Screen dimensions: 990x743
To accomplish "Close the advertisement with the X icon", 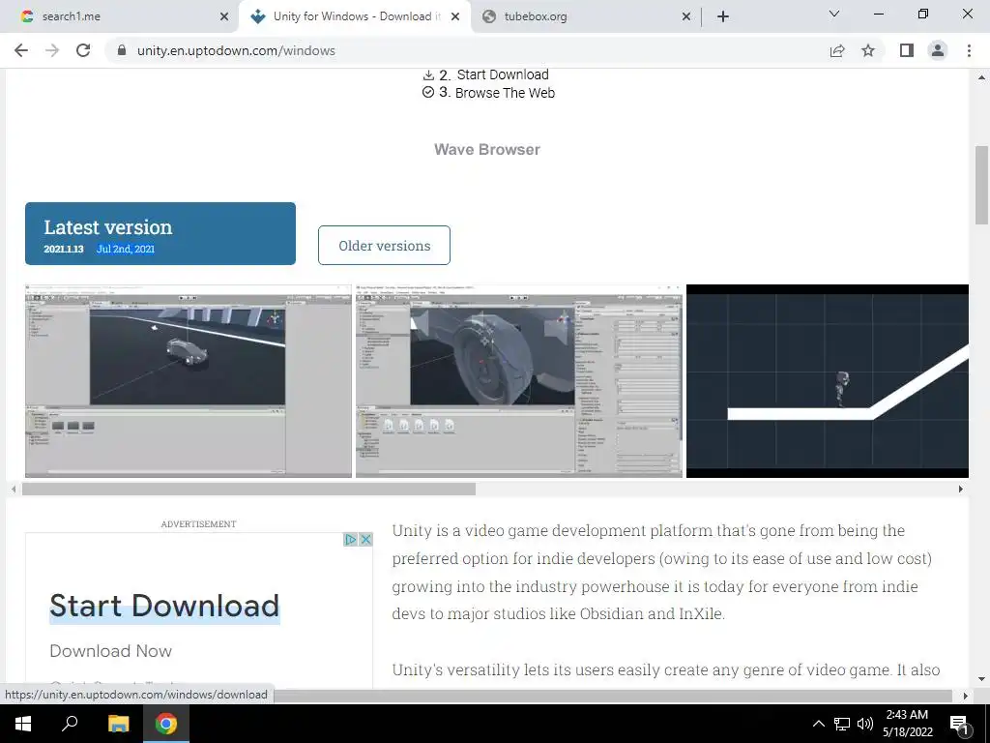I will [x=365, y=540].
